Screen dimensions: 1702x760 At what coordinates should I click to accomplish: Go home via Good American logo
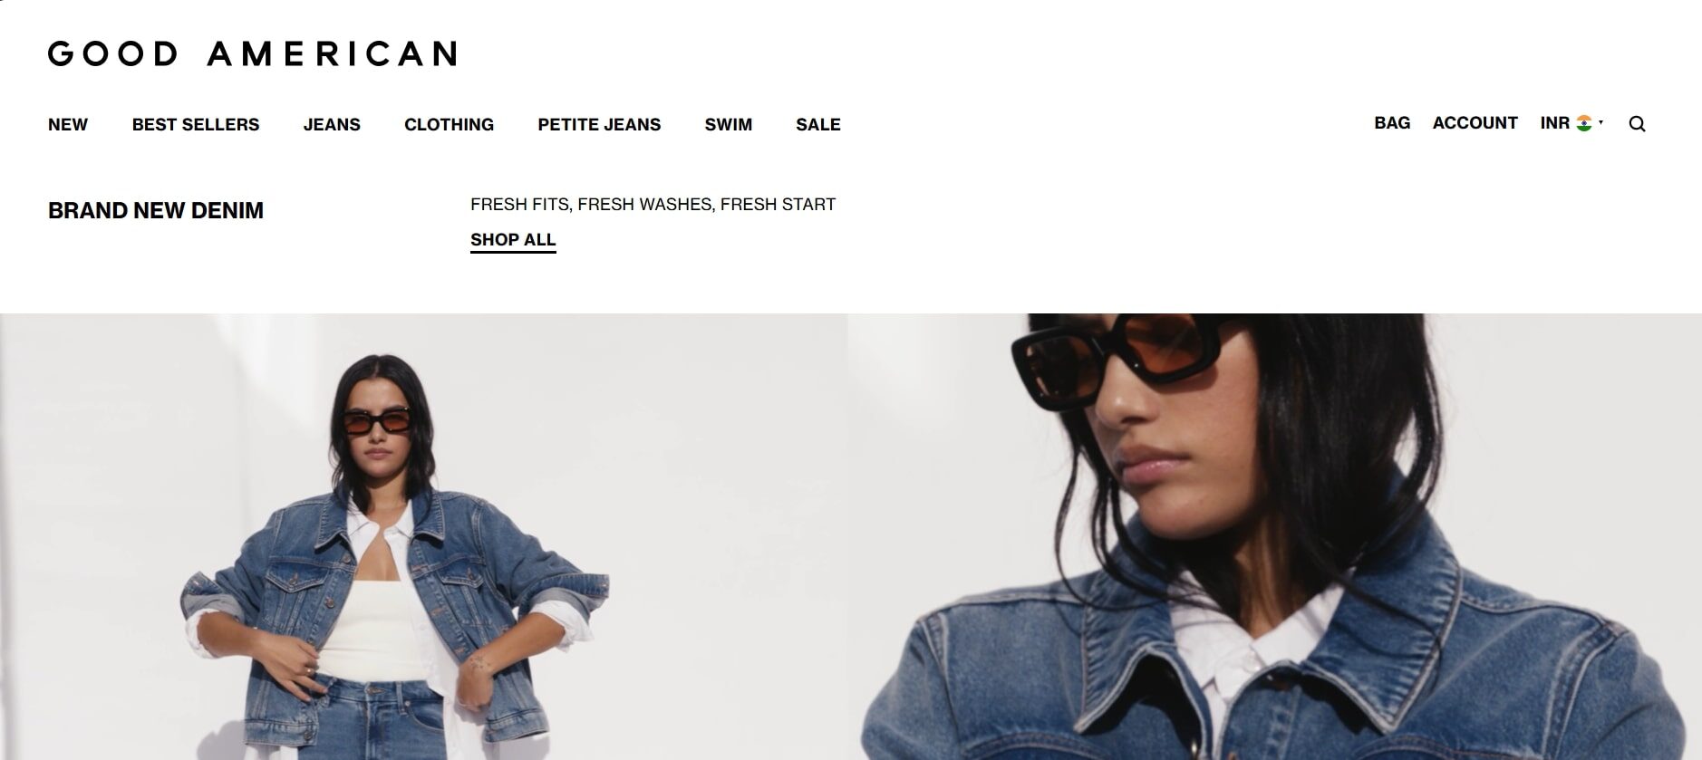(253, 53)
